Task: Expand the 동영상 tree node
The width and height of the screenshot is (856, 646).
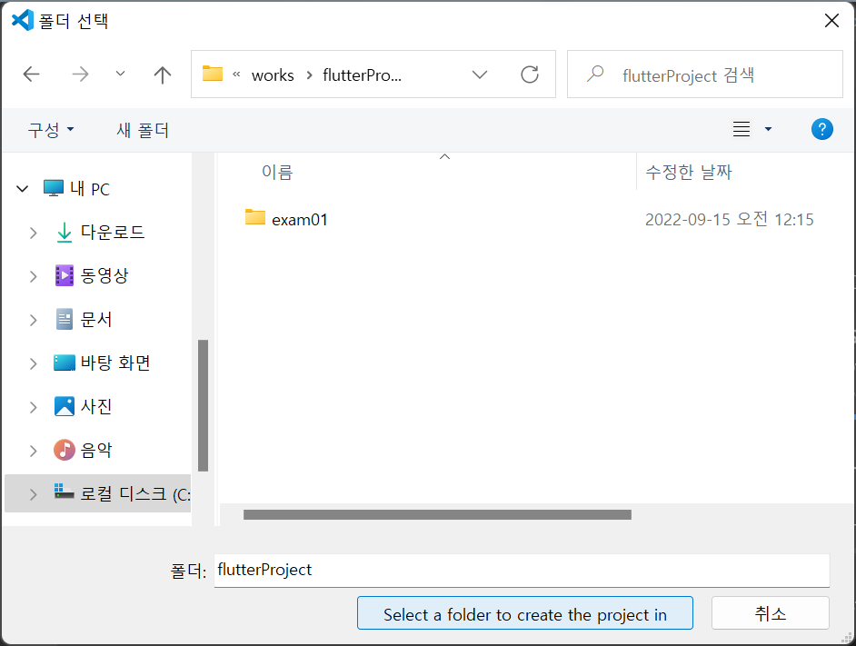Action: (x=34, y=276)
